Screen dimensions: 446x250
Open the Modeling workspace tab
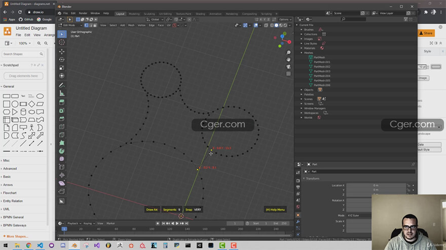pos(134,14)
